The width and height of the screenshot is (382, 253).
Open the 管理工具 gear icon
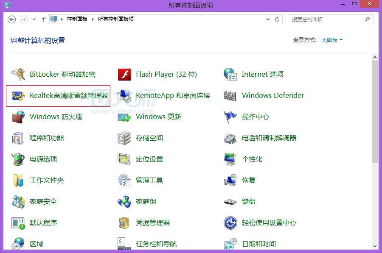point(124,181)
